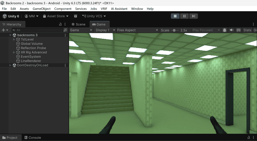Open the Window menu

[x=137, y=9]
